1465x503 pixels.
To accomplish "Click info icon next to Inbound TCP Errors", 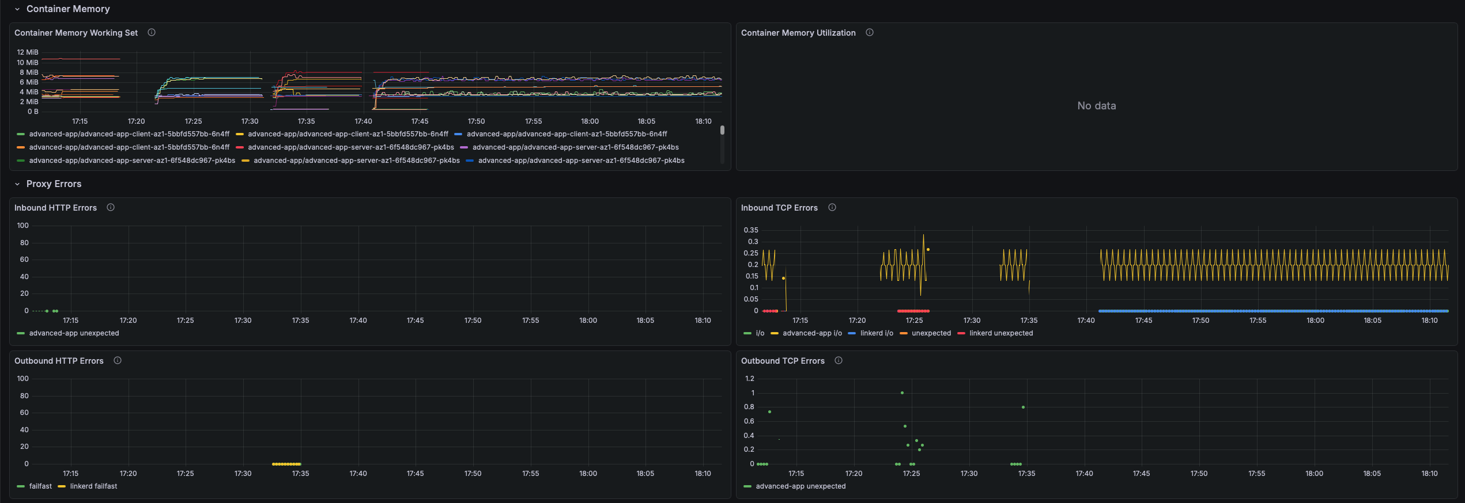I will [832, 208].
